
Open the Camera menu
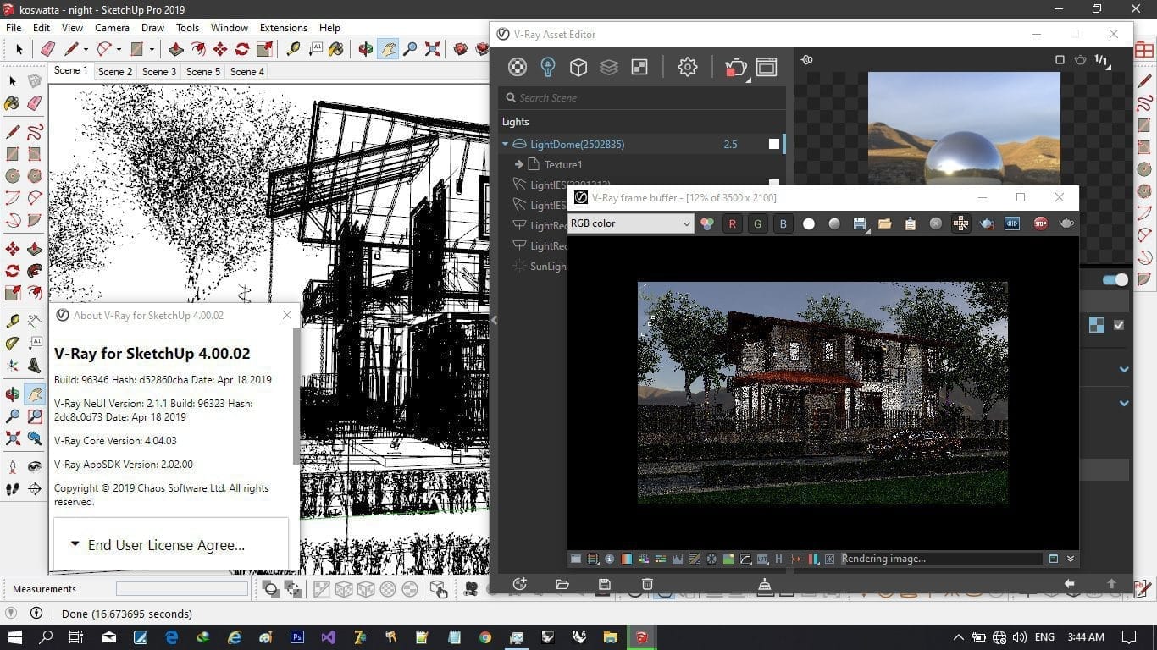(112, 28)
